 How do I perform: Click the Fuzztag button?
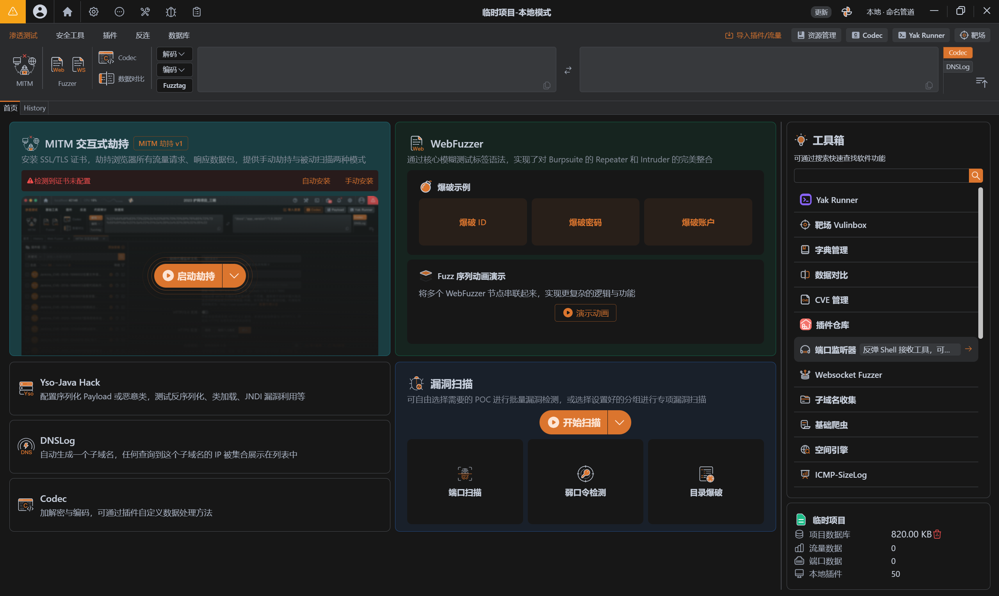pyautogui.click(x=175, y=85)
